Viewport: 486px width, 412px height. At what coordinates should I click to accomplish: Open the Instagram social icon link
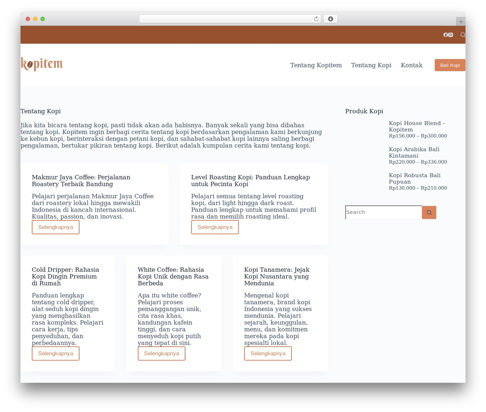pyautogui.click(x=451, y=35)
